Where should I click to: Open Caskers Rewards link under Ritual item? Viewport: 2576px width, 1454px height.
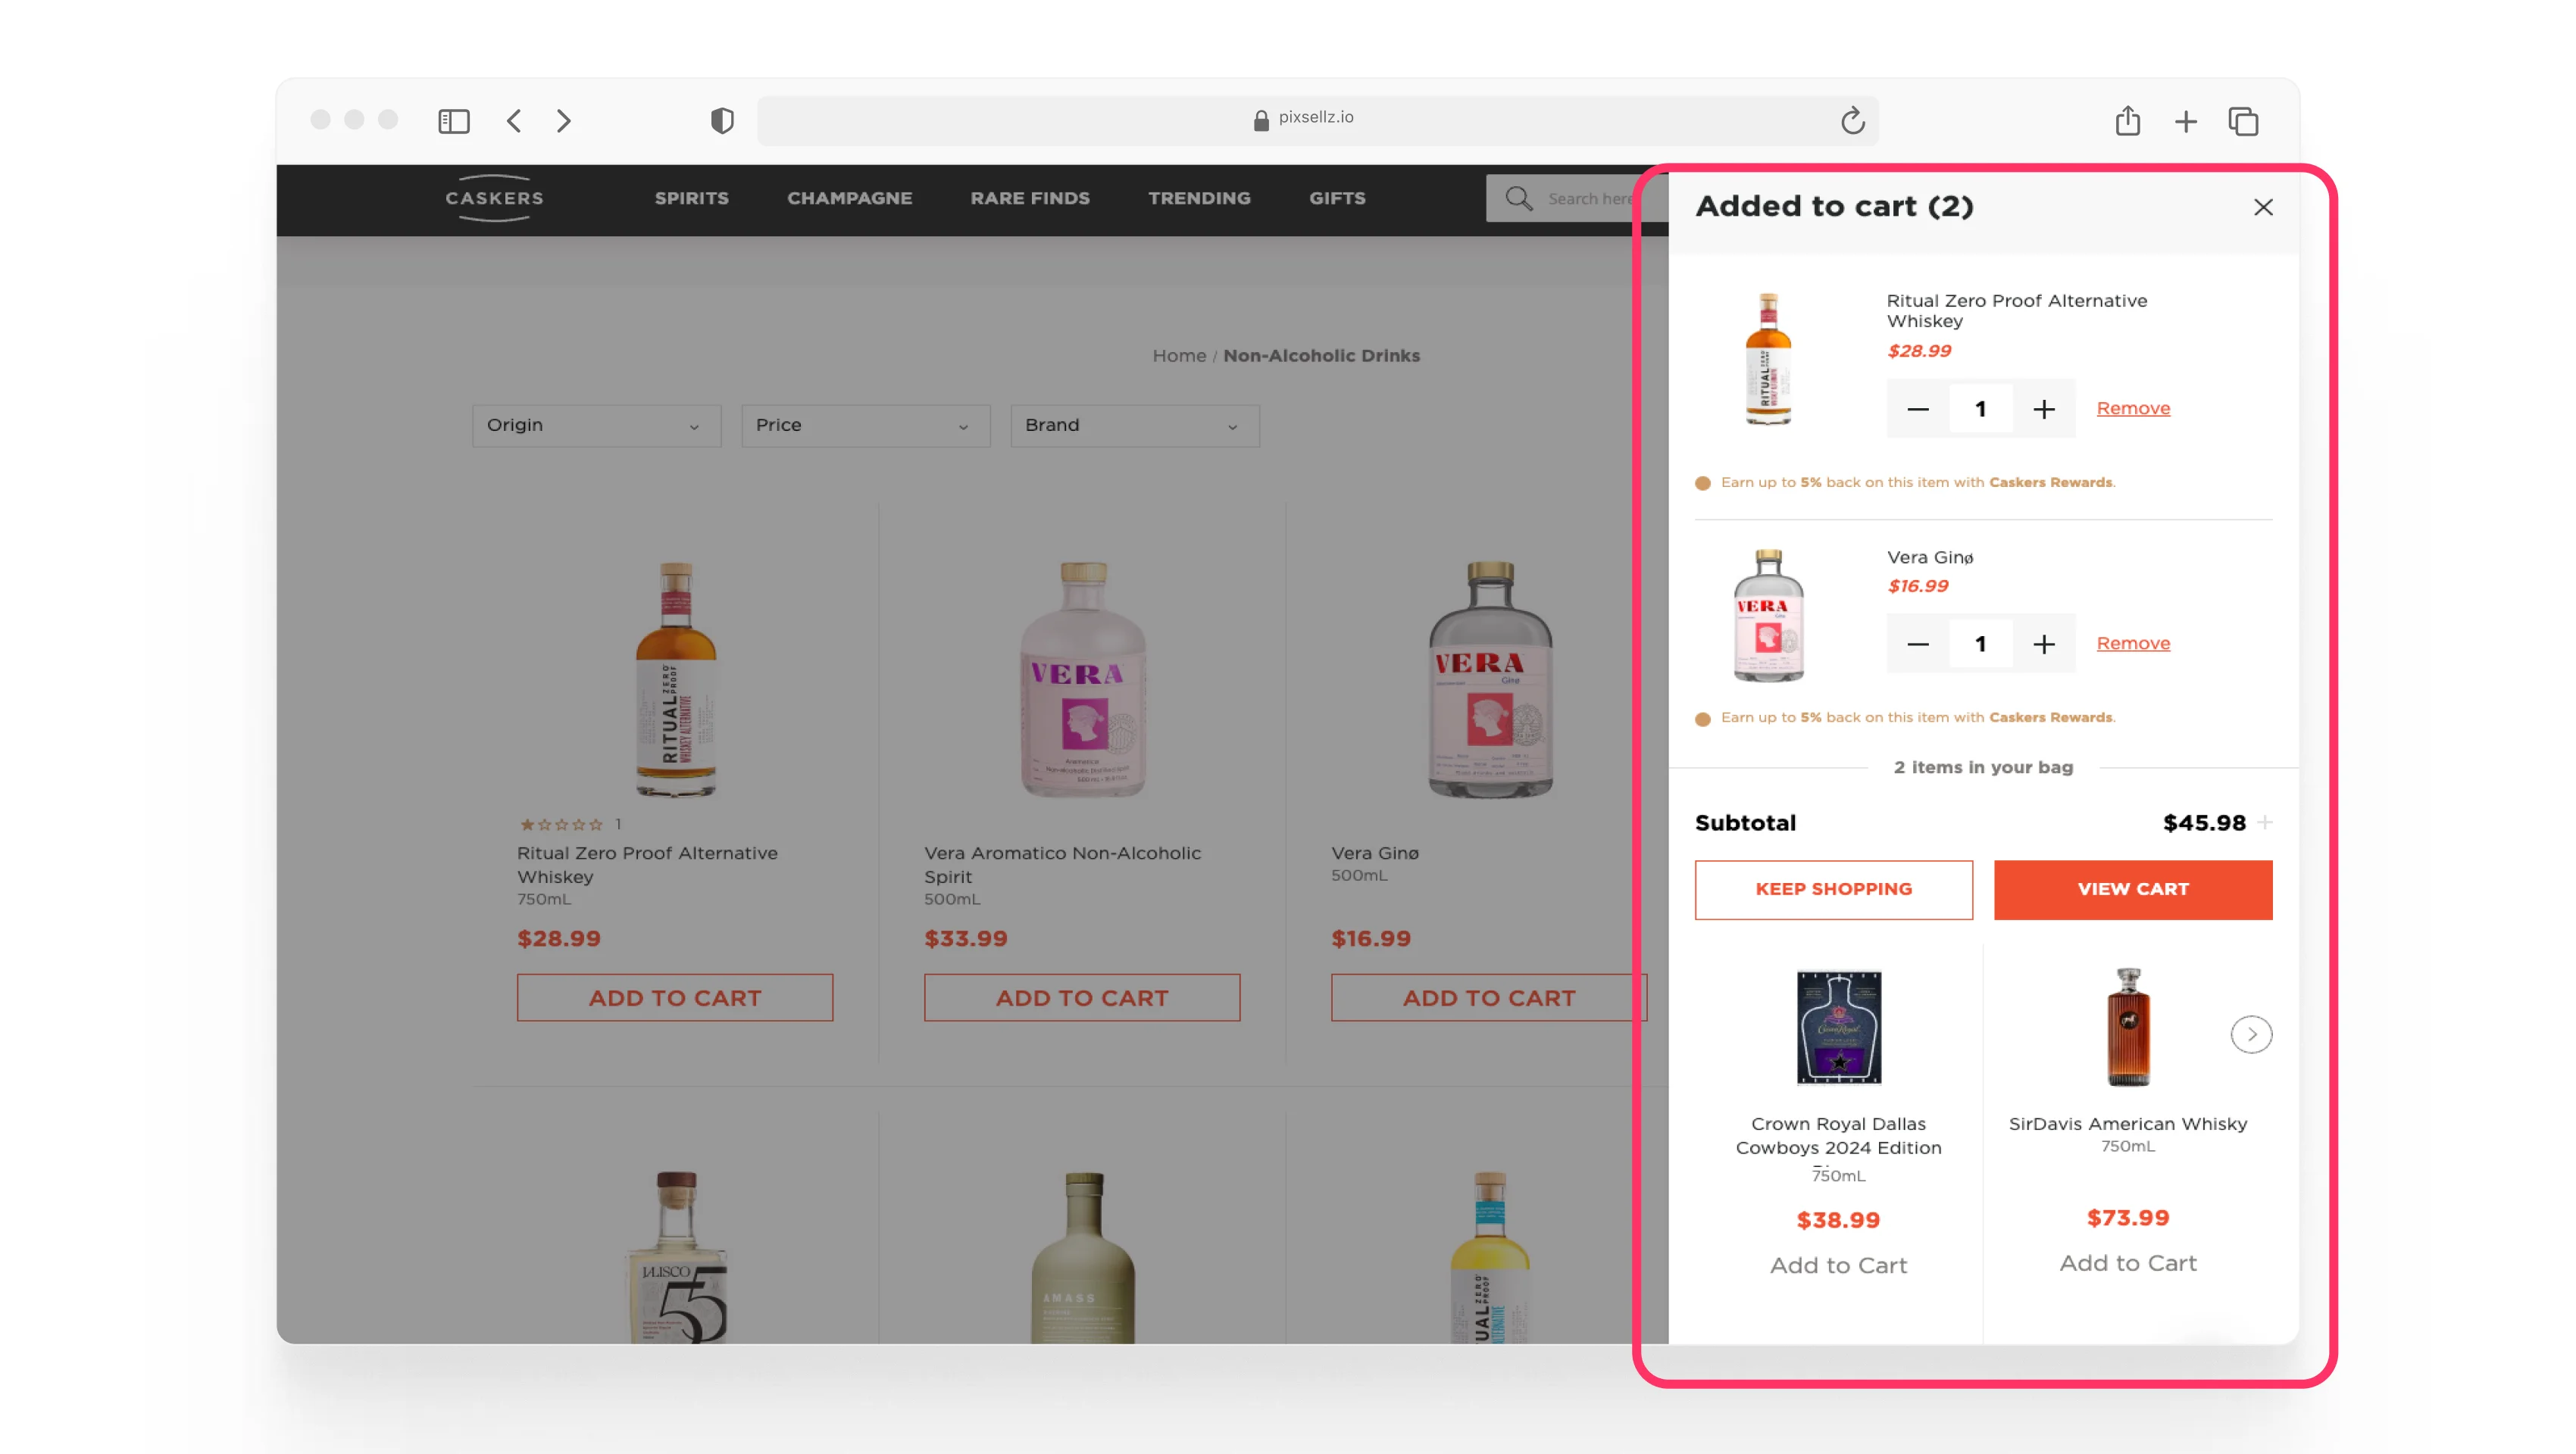coord(2050,482)
